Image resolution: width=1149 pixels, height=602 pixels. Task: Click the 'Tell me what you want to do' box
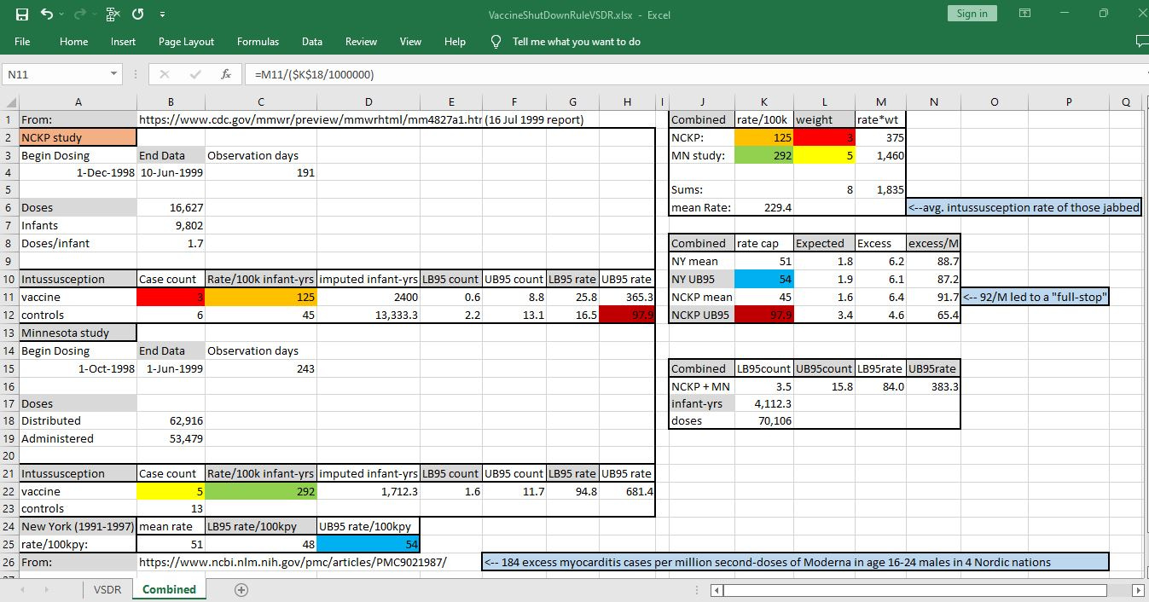point(577,42)
